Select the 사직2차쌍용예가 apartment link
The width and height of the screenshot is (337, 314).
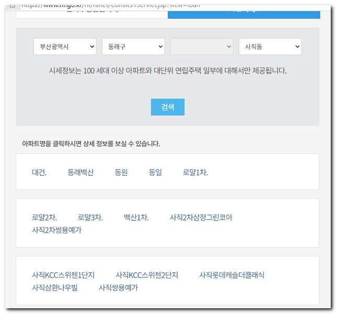click(56, 230)
